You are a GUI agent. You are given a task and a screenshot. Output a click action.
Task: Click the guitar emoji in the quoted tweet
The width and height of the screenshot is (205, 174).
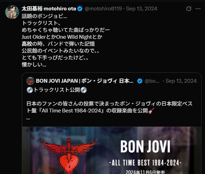point(151,111)
